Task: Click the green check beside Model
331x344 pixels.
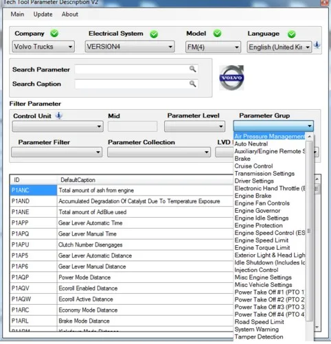Action: pos(217,34)
